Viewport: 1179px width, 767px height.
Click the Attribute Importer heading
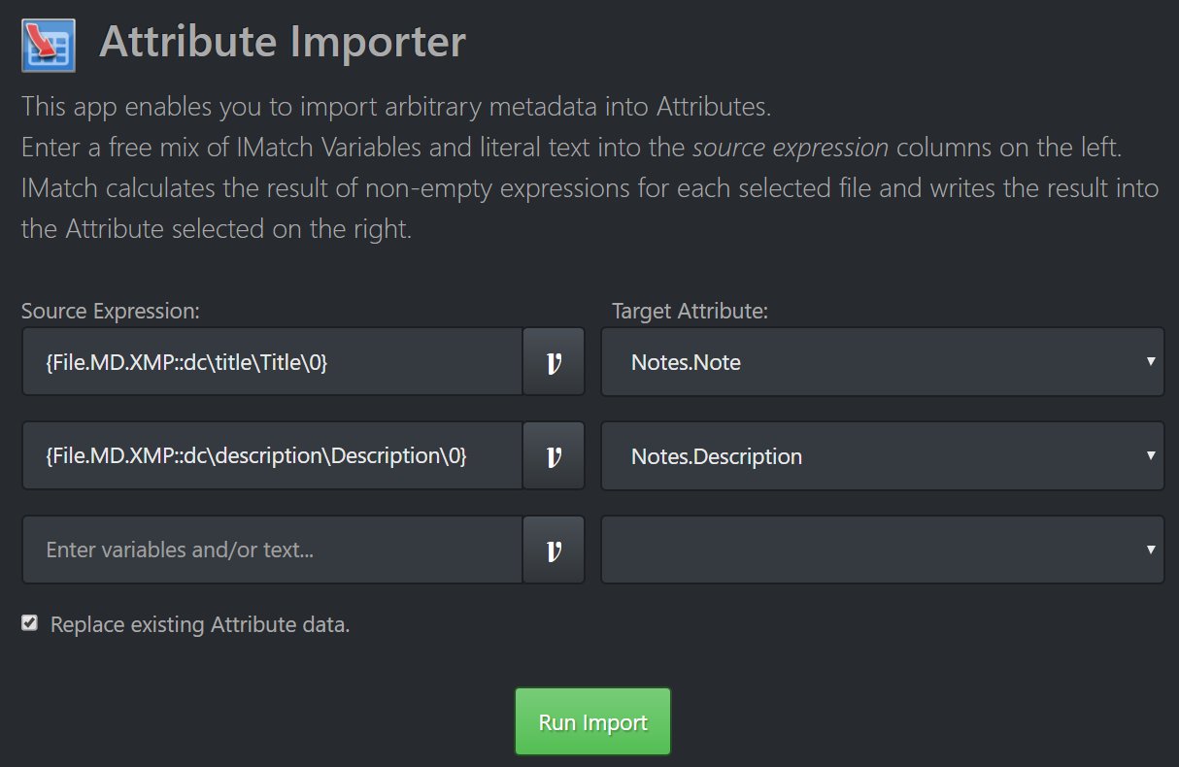(x=283, y=43)
